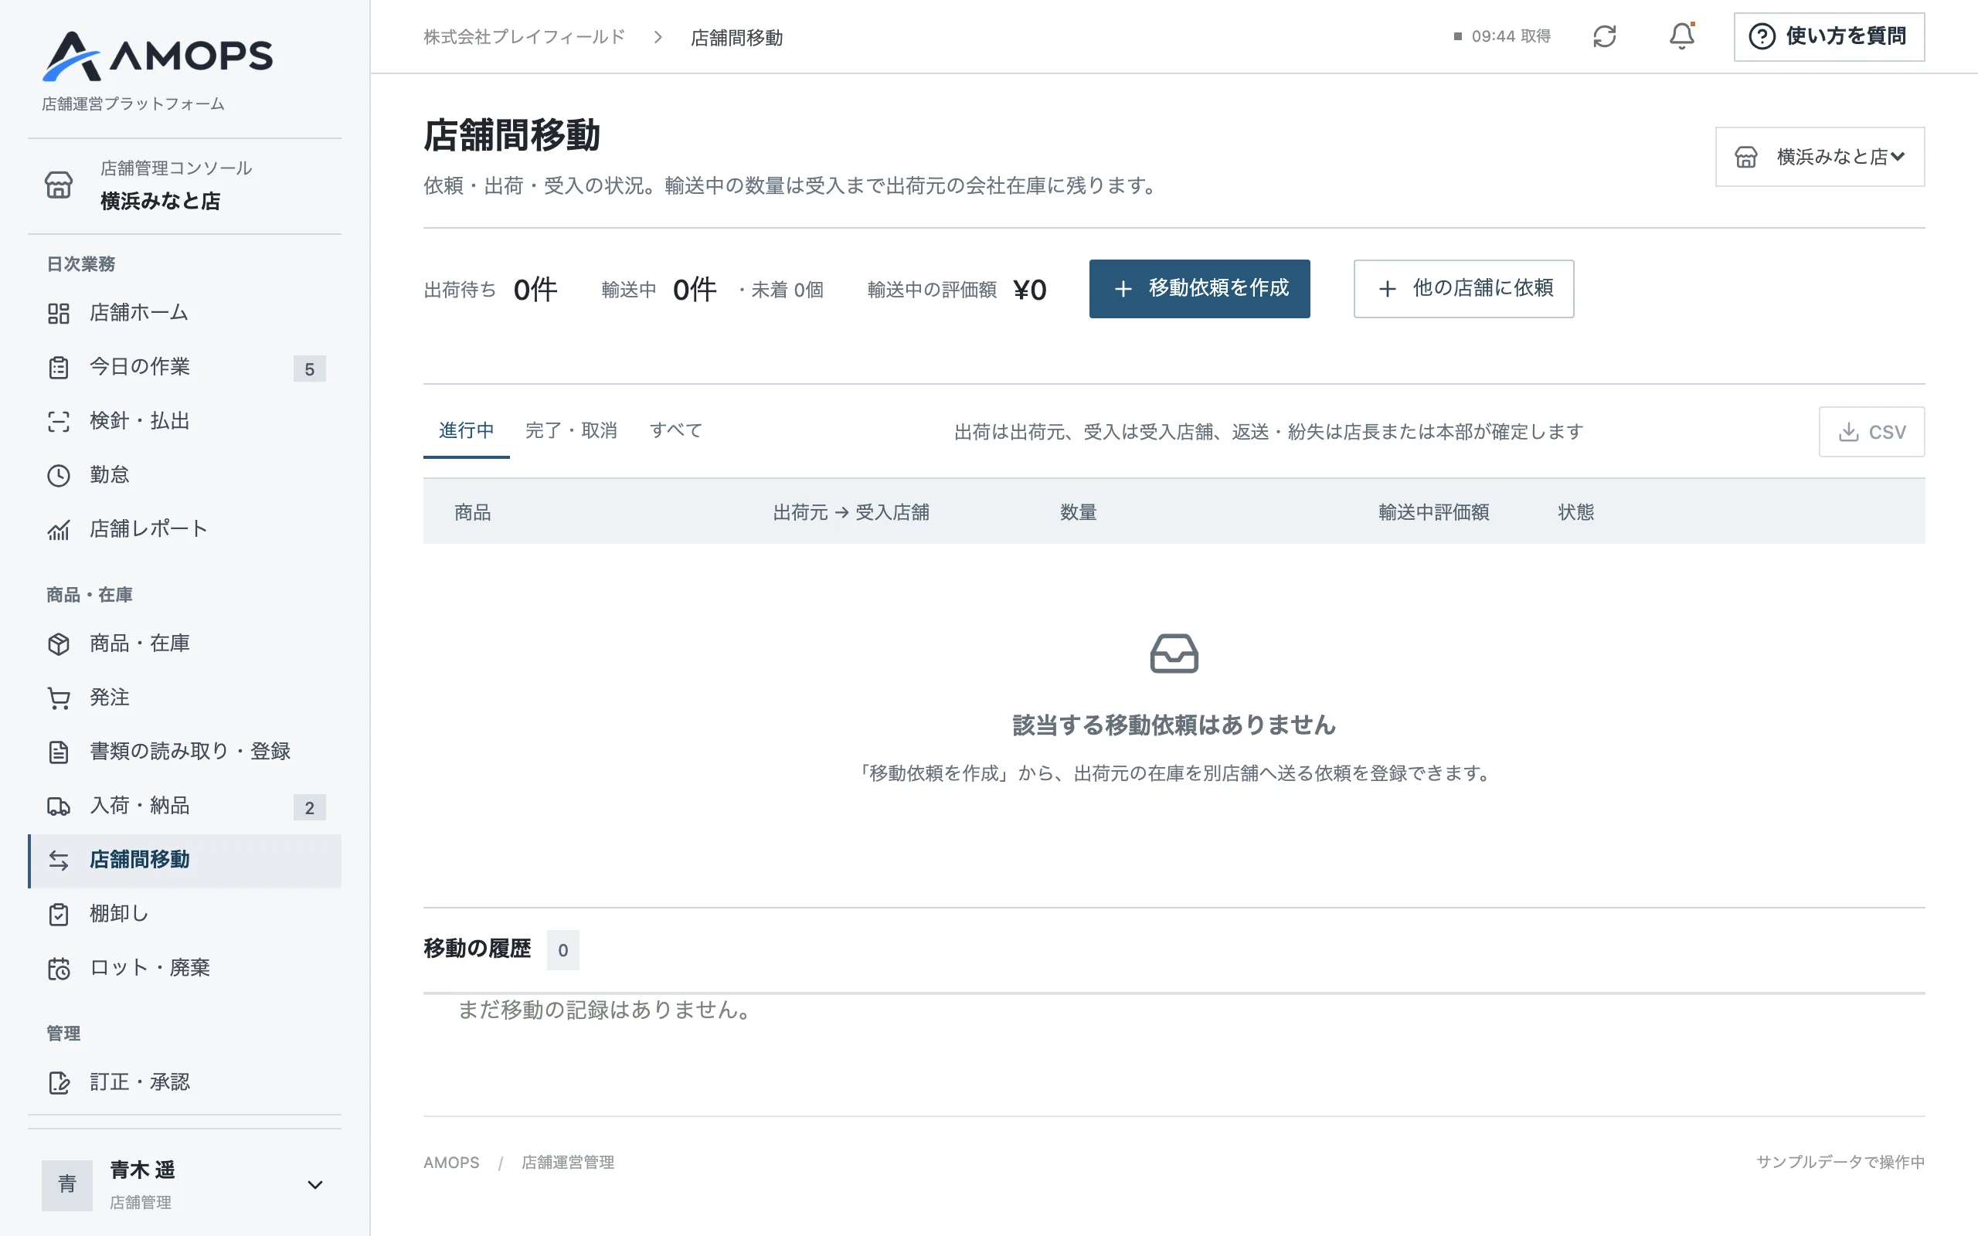
Task: Click the 状態 column header
Action: (x=1576, y=512)
